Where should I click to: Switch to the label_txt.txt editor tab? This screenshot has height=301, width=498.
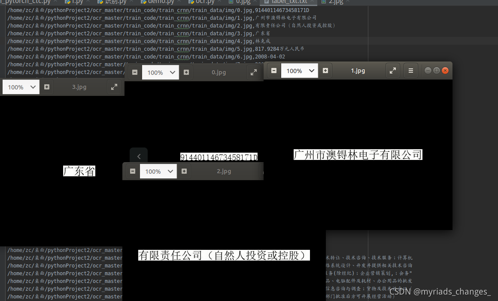(x=289, y=2)
